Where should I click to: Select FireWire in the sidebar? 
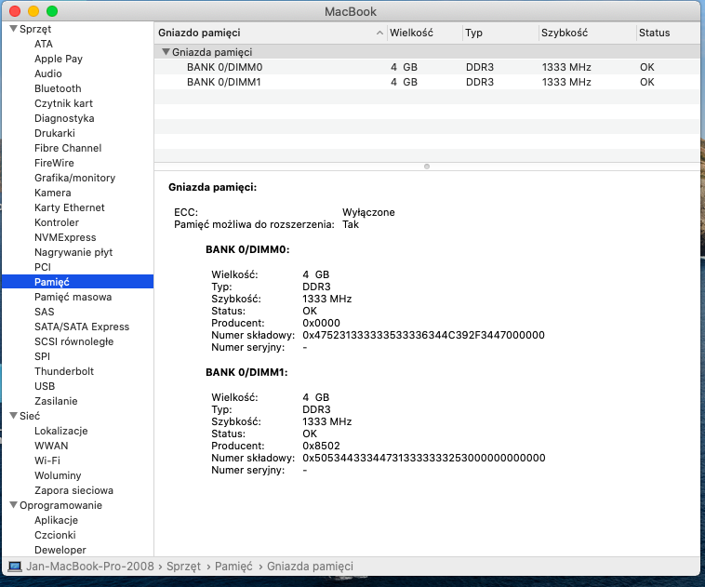[54, 163]
